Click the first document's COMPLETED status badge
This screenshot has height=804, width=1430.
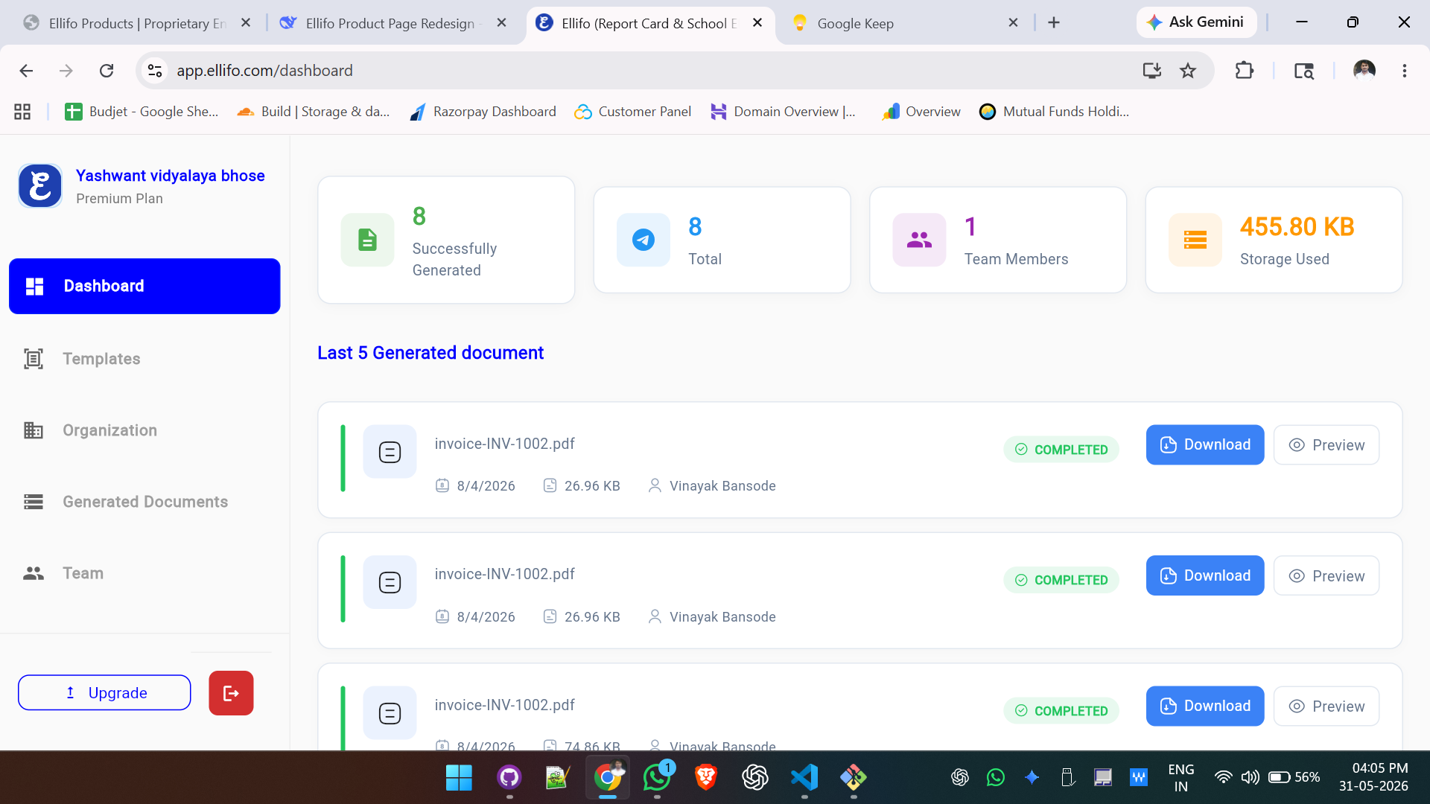[1061, 449]
